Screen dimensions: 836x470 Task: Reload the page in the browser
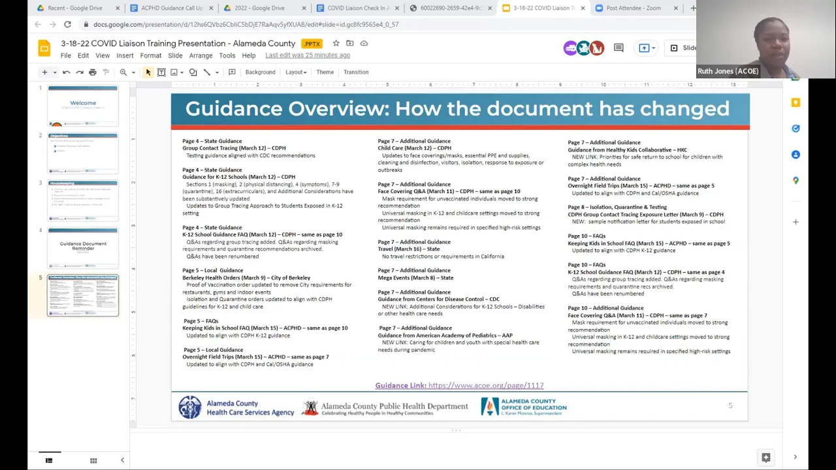coord(67,25)
